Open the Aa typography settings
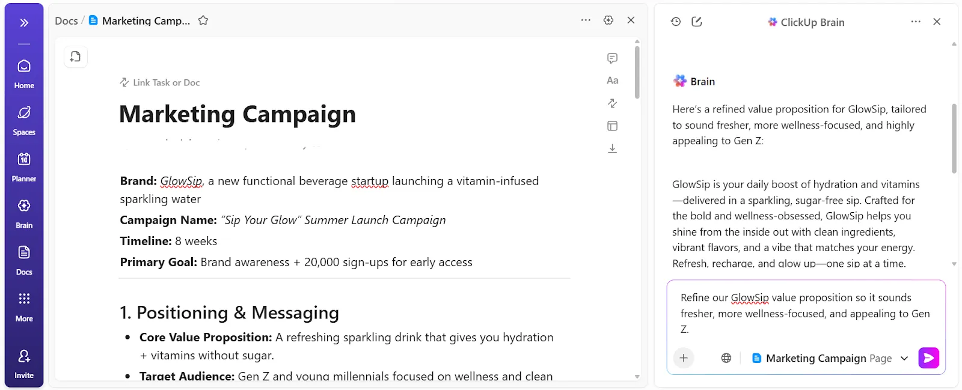Screen dimensions: 962x390 [x=612, y=81]
